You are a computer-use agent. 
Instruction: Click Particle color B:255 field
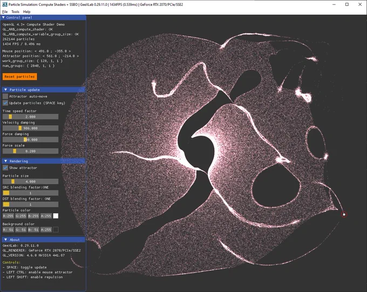pyautogui.click(x=33, y=216)
